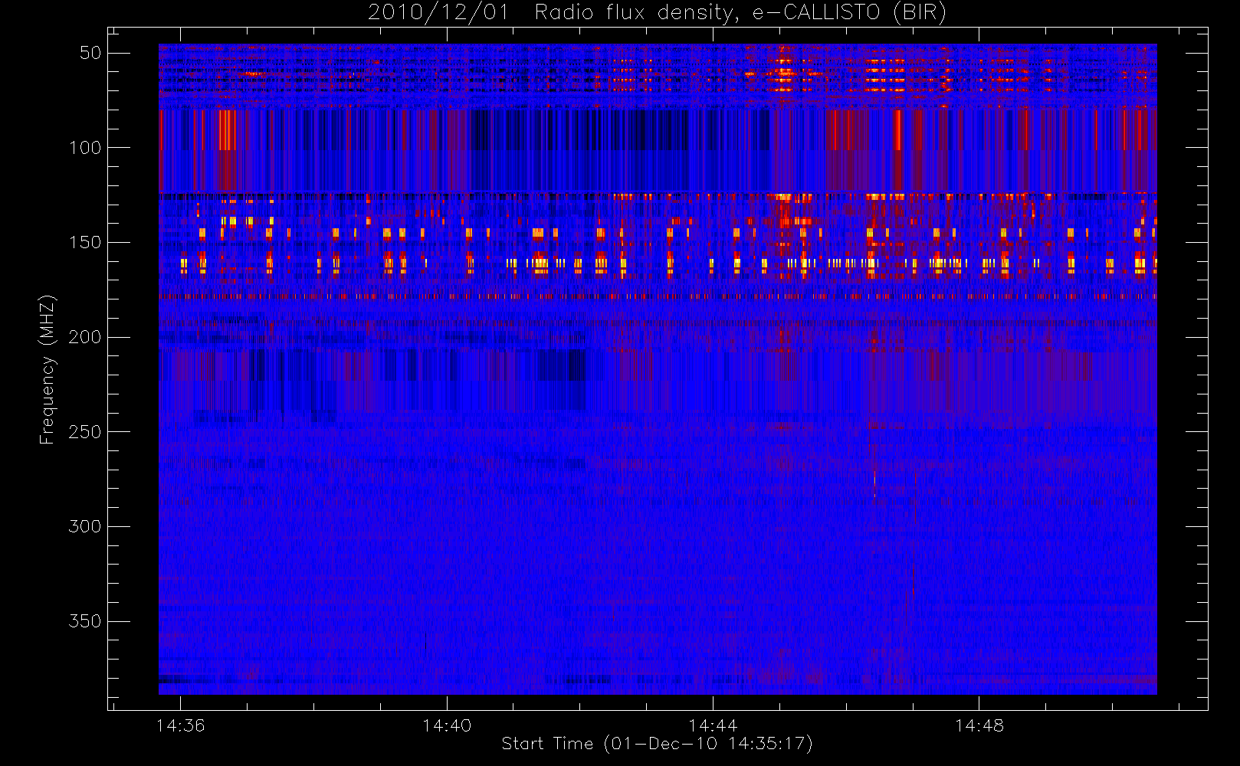
Task: Click the 14:40 time tick label
Action: click(447, 725)
